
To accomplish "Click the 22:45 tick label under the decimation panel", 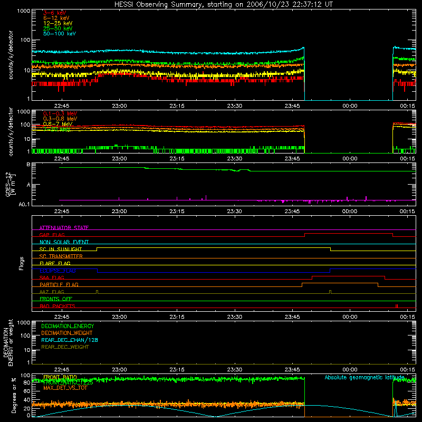I will coord(62,370).
